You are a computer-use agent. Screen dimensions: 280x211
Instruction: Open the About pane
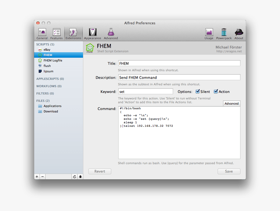point(239,34)
